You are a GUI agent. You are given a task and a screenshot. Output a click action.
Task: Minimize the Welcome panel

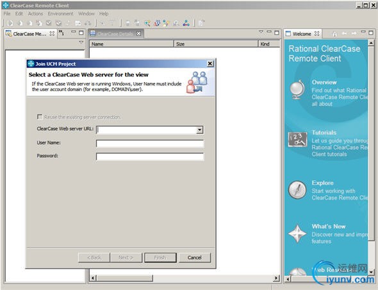click(363, 32)
